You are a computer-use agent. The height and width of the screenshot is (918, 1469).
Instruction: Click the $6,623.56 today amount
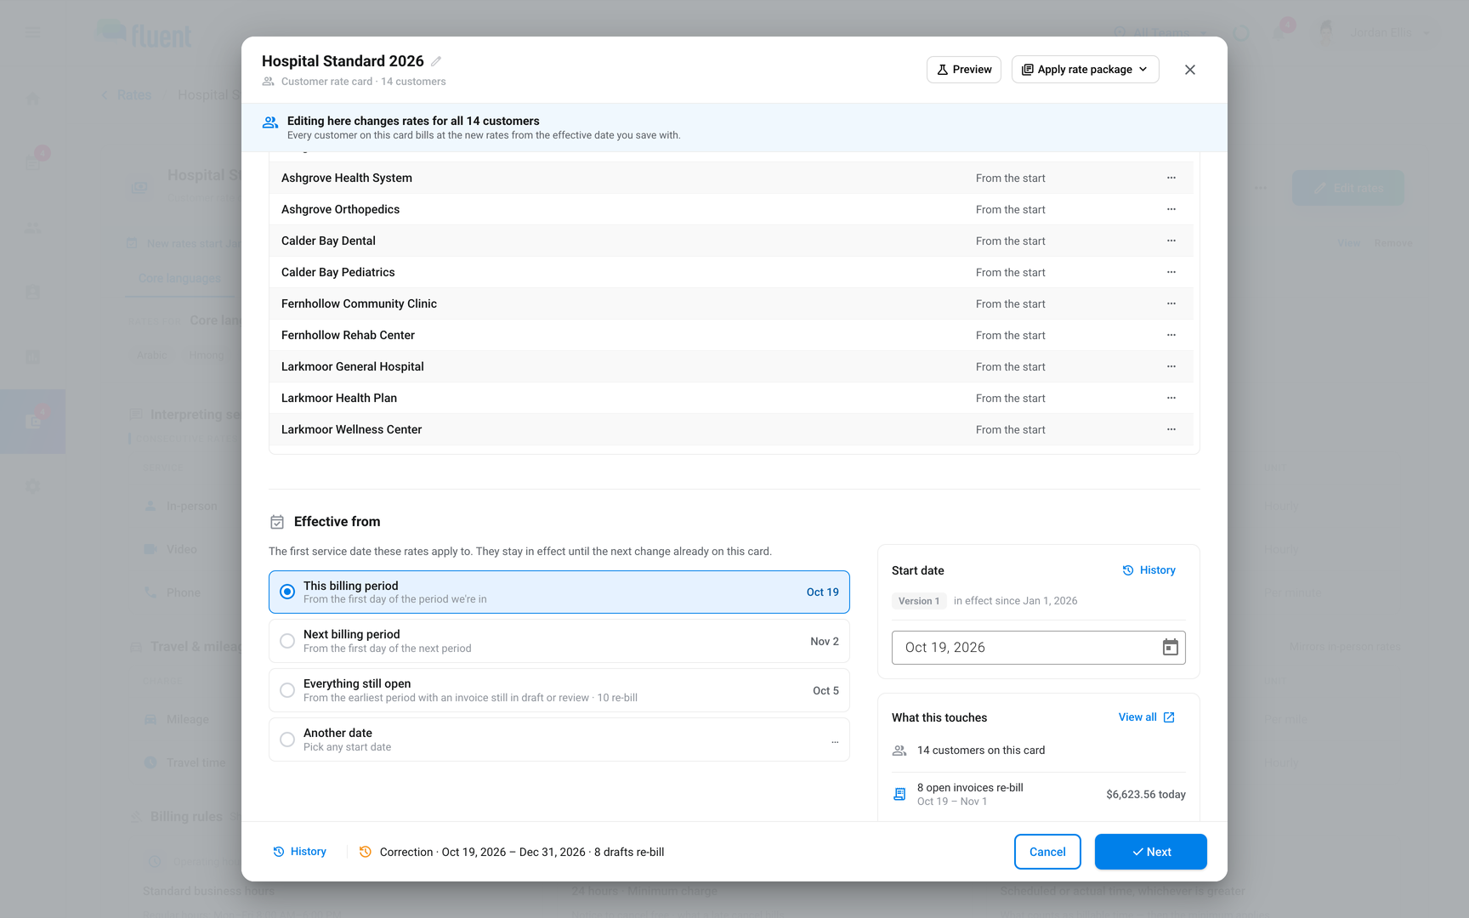pyautogui.click(x=1146, y=795)
